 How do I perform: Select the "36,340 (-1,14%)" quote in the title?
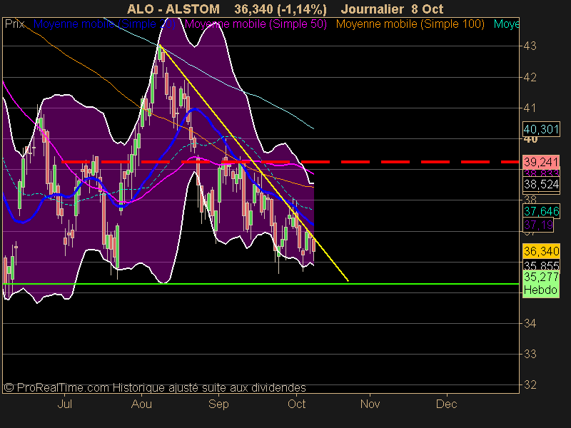281,9
